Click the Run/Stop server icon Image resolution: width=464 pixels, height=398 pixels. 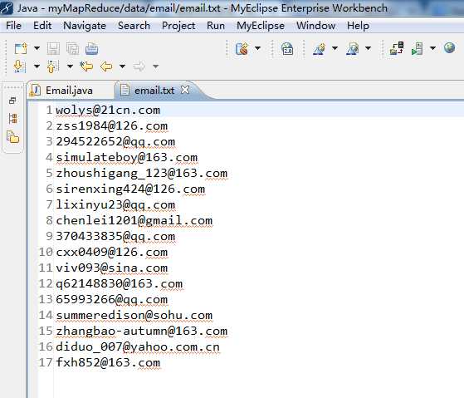(x=418, y=48)
